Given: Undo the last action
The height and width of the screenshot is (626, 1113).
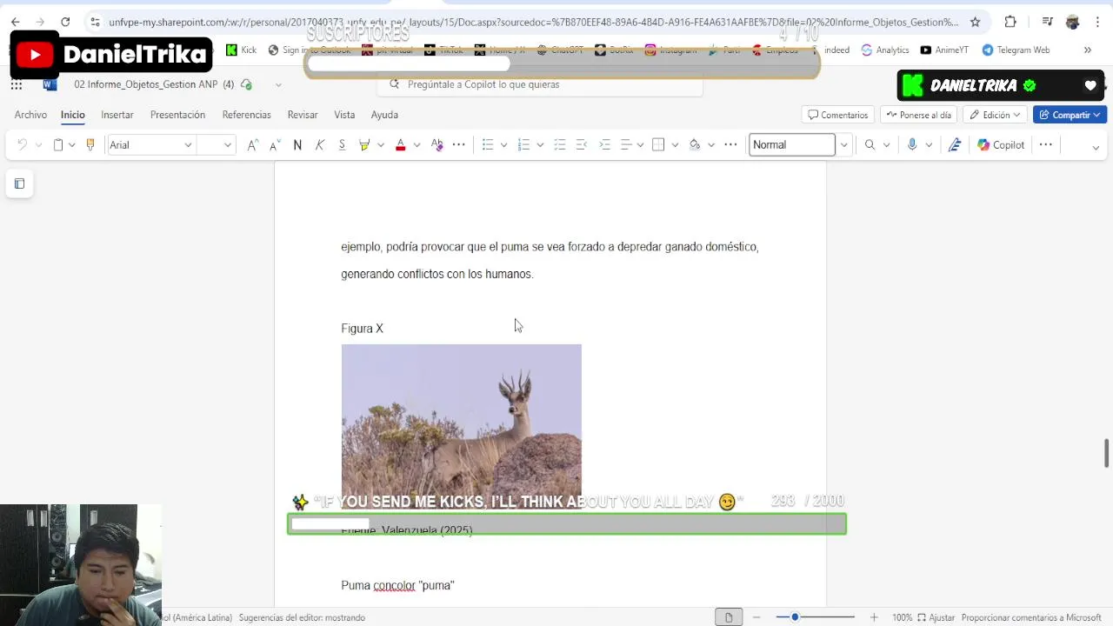Looking at the screenshot, I should 22,145.
